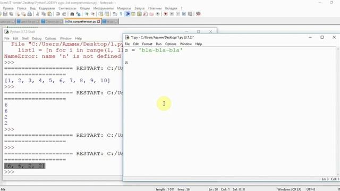Viewport: 340px width, 191px height.
Task: Open File menu in 1.py editor
Action: [127, 44]
